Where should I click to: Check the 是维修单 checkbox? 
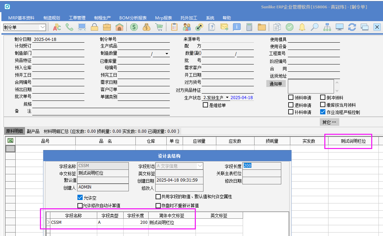206,105
